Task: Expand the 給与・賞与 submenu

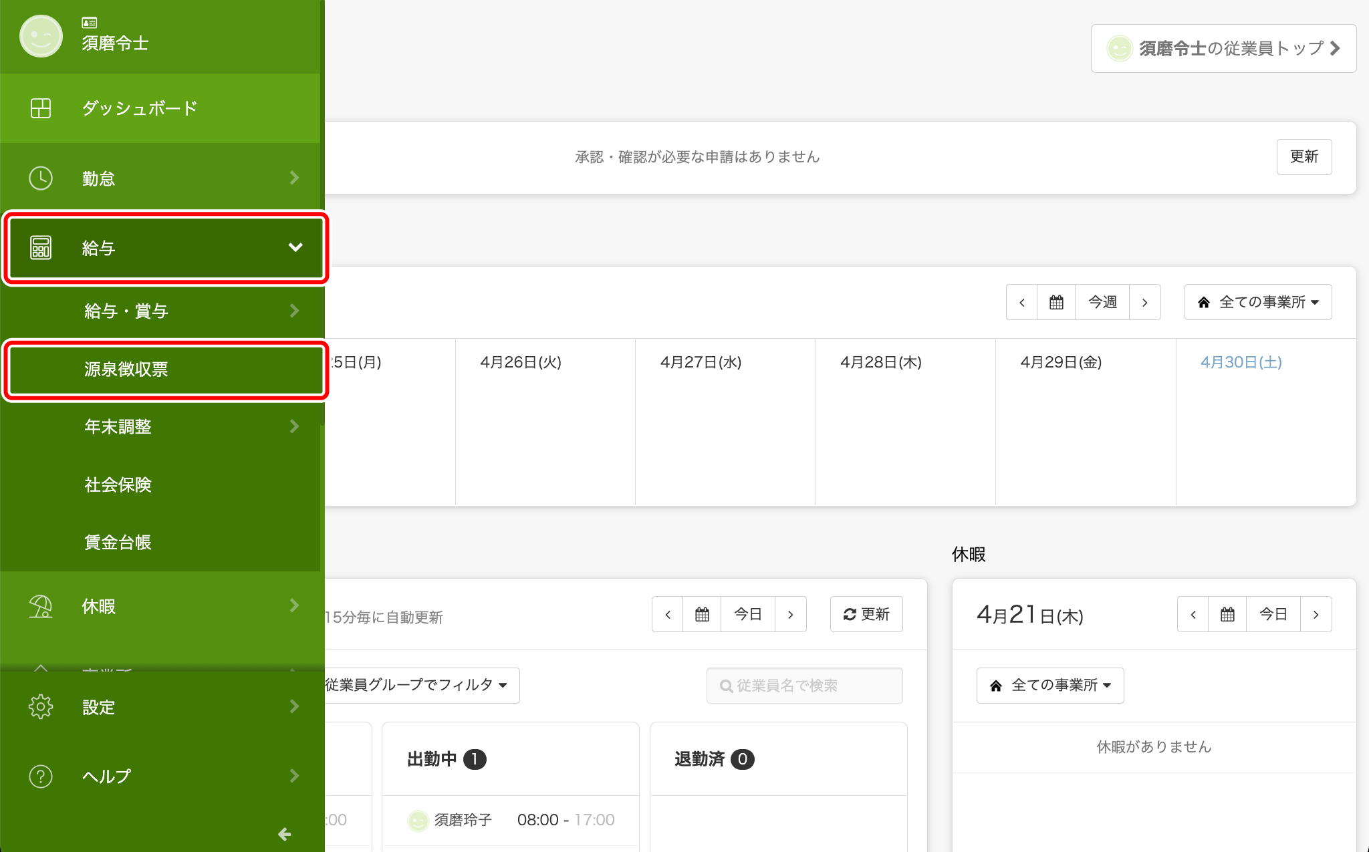Action: coord(294,311)
